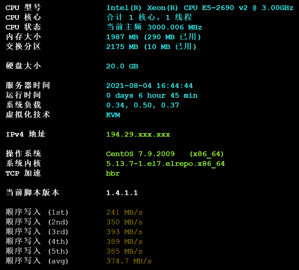
Task: Select the 20.0 GB disk size text
Action: point(122,66)
